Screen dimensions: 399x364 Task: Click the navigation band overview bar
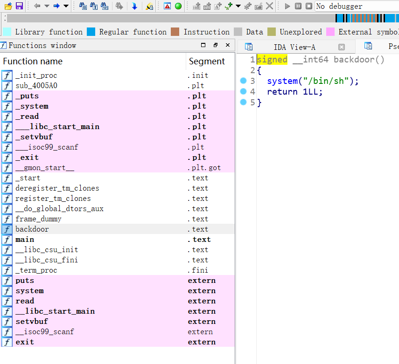pos(203,18)
